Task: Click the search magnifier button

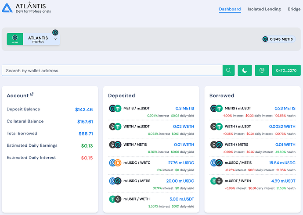Action: click(229, 70)
